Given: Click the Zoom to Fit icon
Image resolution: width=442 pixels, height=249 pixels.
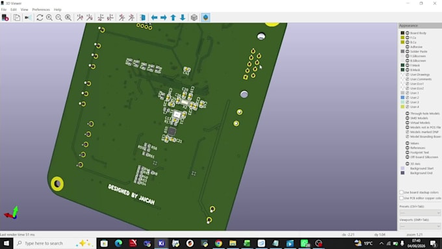Looking at the screenshot, I should (x=68, y=18).
